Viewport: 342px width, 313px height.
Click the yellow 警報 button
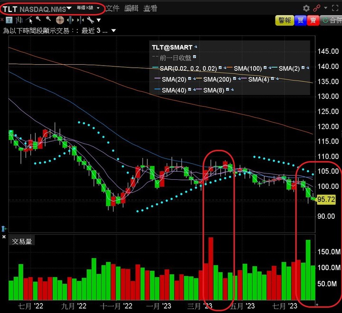click(x=285, y=20)
